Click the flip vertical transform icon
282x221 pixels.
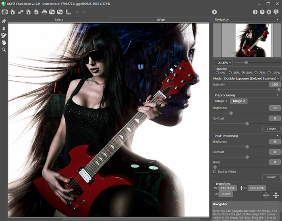(x=276, y=195)
